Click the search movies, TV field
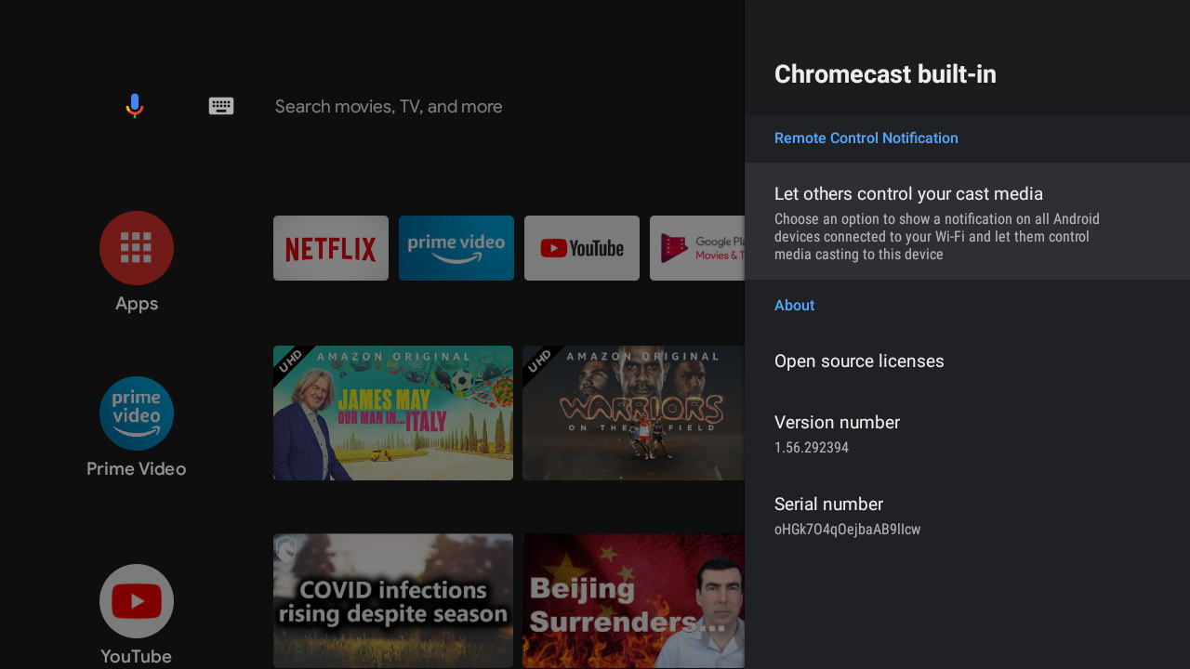 [389, 107]
